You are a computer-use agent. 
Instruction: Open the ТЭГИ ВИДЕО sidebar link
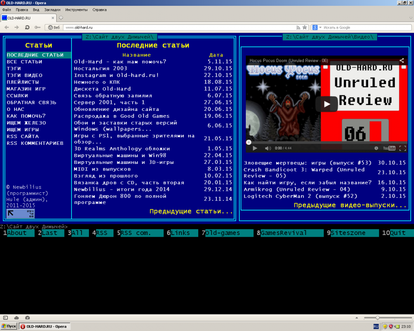(24, 75)
